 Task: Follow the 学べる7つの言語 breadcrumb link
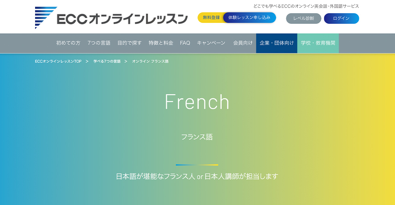point(107,61)
